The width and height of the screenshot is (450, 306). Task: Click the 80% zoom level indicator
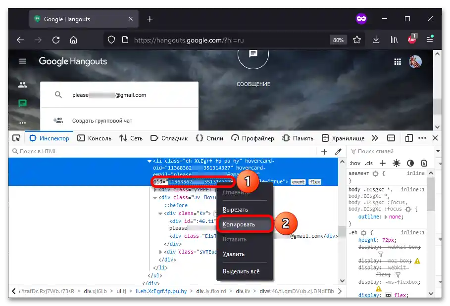pyautogui.click(x=338, y=40)
